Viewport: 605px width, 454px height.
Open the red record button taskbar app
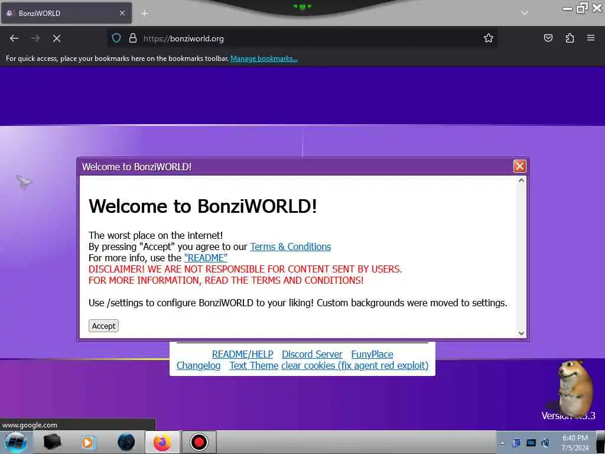click(199, 442)
